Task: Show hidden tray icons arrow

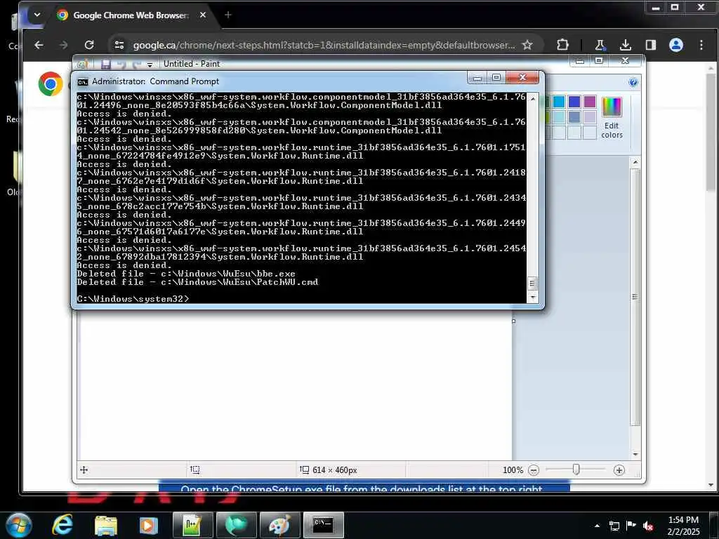Action: 597,526
